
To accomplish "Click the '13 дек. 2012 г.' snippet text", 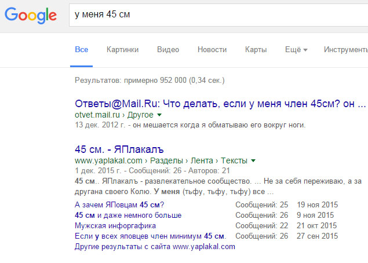I will click(x=100, y=125).
